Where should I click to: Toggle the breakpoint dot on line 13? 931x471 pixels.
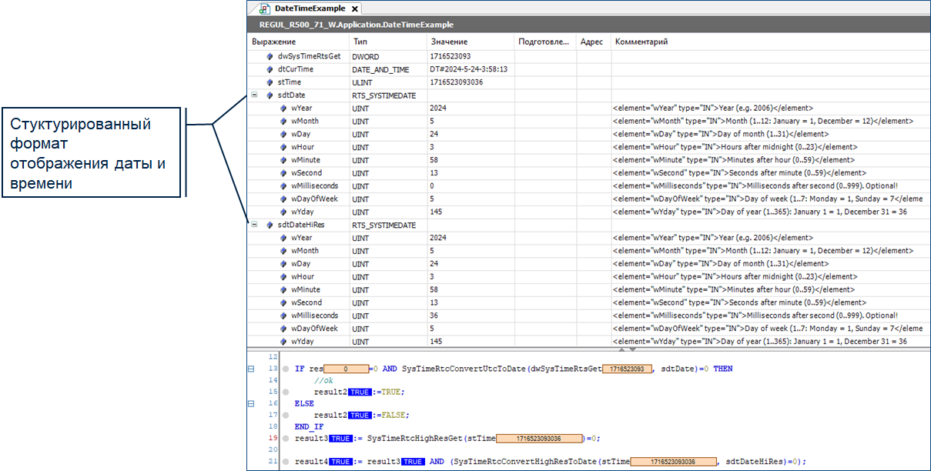click(x=286, y=369)
